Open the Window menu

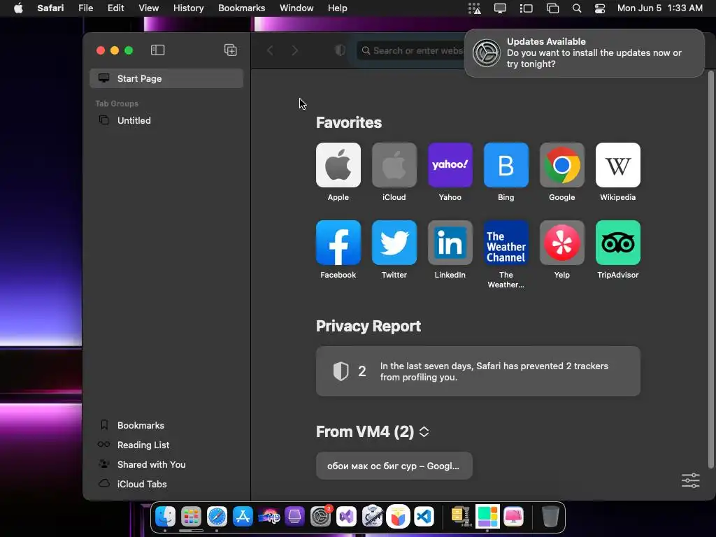click(x=296, y=8)
